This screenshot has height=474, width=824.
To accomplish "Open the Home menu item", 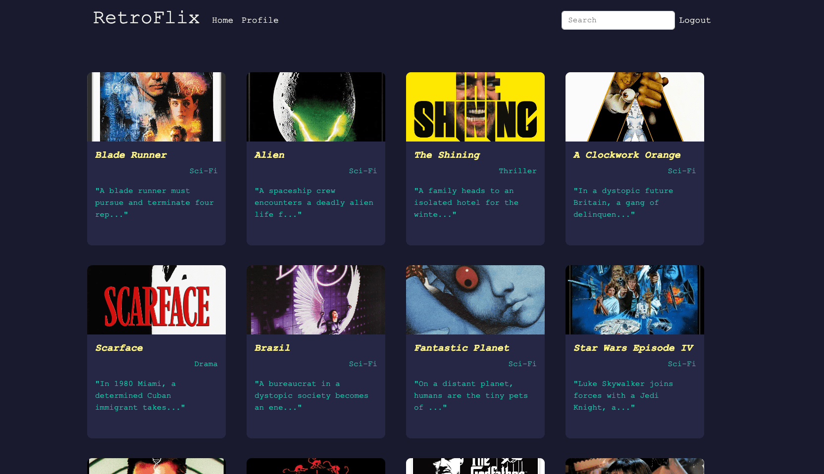I will tap(222, 20).
